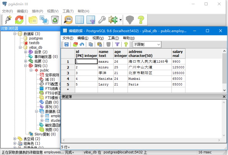228x155 pixels.
Task: Select 视图 (0) in object browser
Action: click(51, 130)
